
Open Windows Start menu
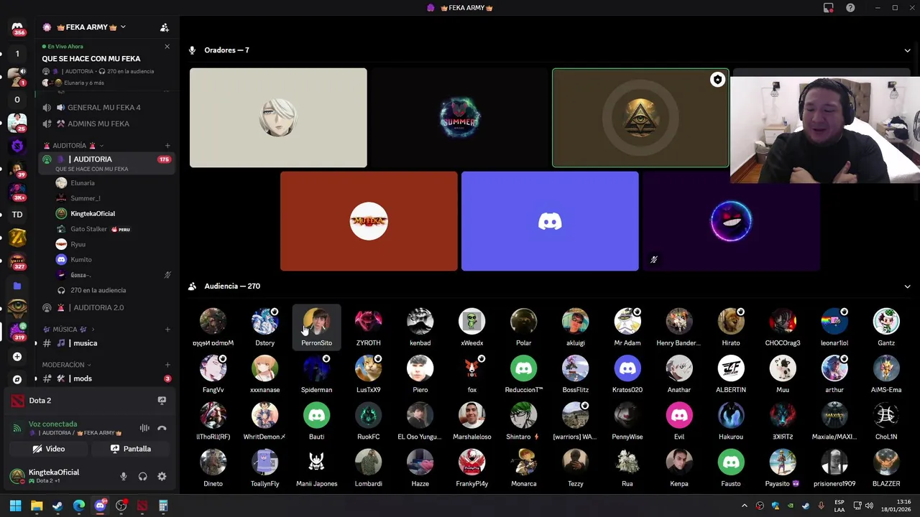coord(15,506)
